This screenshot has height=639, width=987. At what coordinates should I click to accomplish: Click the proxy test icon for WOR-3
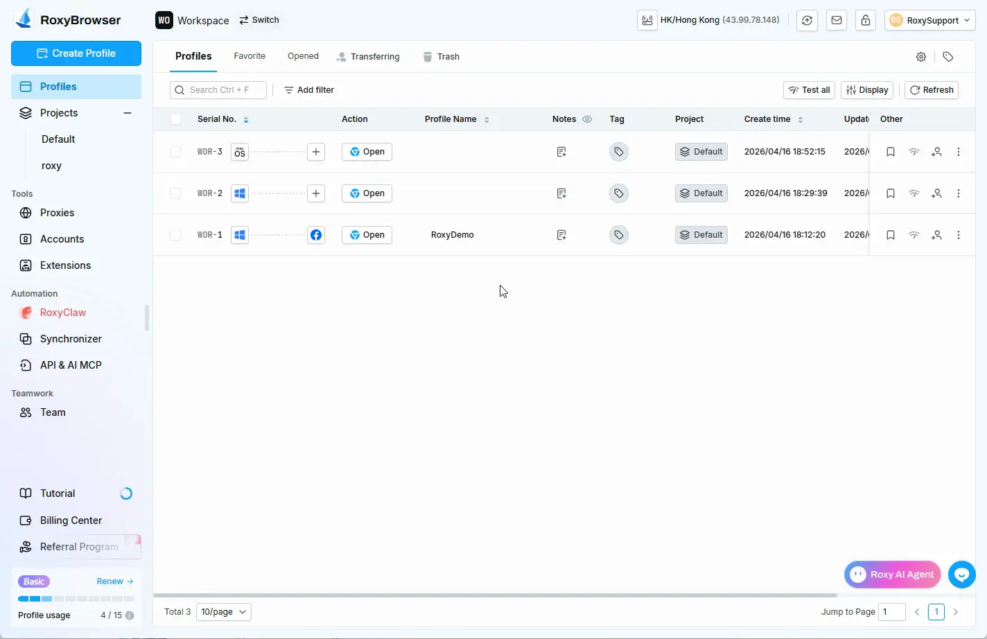pyautogui.click(x=914, y=152)
